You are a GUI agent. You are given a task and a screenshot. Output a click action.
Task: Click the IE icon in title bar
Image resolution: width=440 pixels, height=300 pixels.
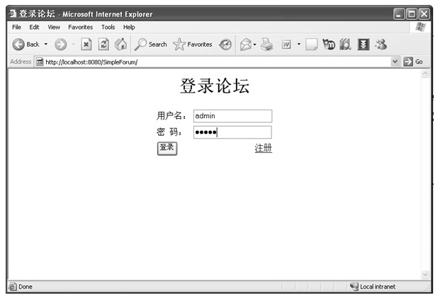click(12, 13)
